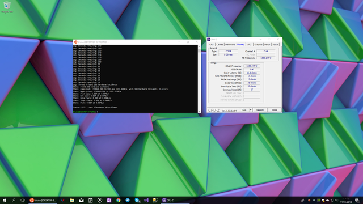The width and height of the screenshot is (363, 204).
Task: Show the taskbar clock and date
Action: [x=346, y=200]
